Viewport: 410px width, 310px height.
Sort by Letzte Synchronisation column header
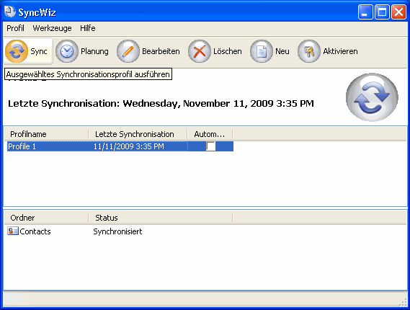[138, 134]
